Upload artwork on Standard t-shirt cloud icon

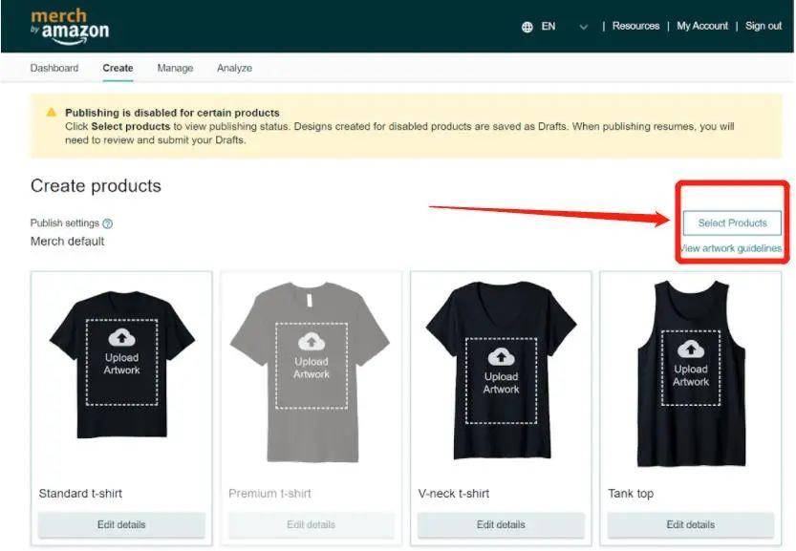tap(122, 337)
